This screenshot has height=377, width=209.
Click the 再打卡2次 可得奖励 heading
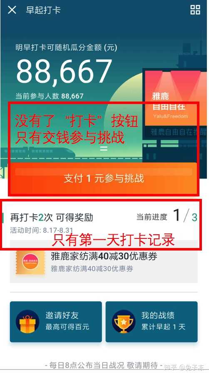point(52,218)
